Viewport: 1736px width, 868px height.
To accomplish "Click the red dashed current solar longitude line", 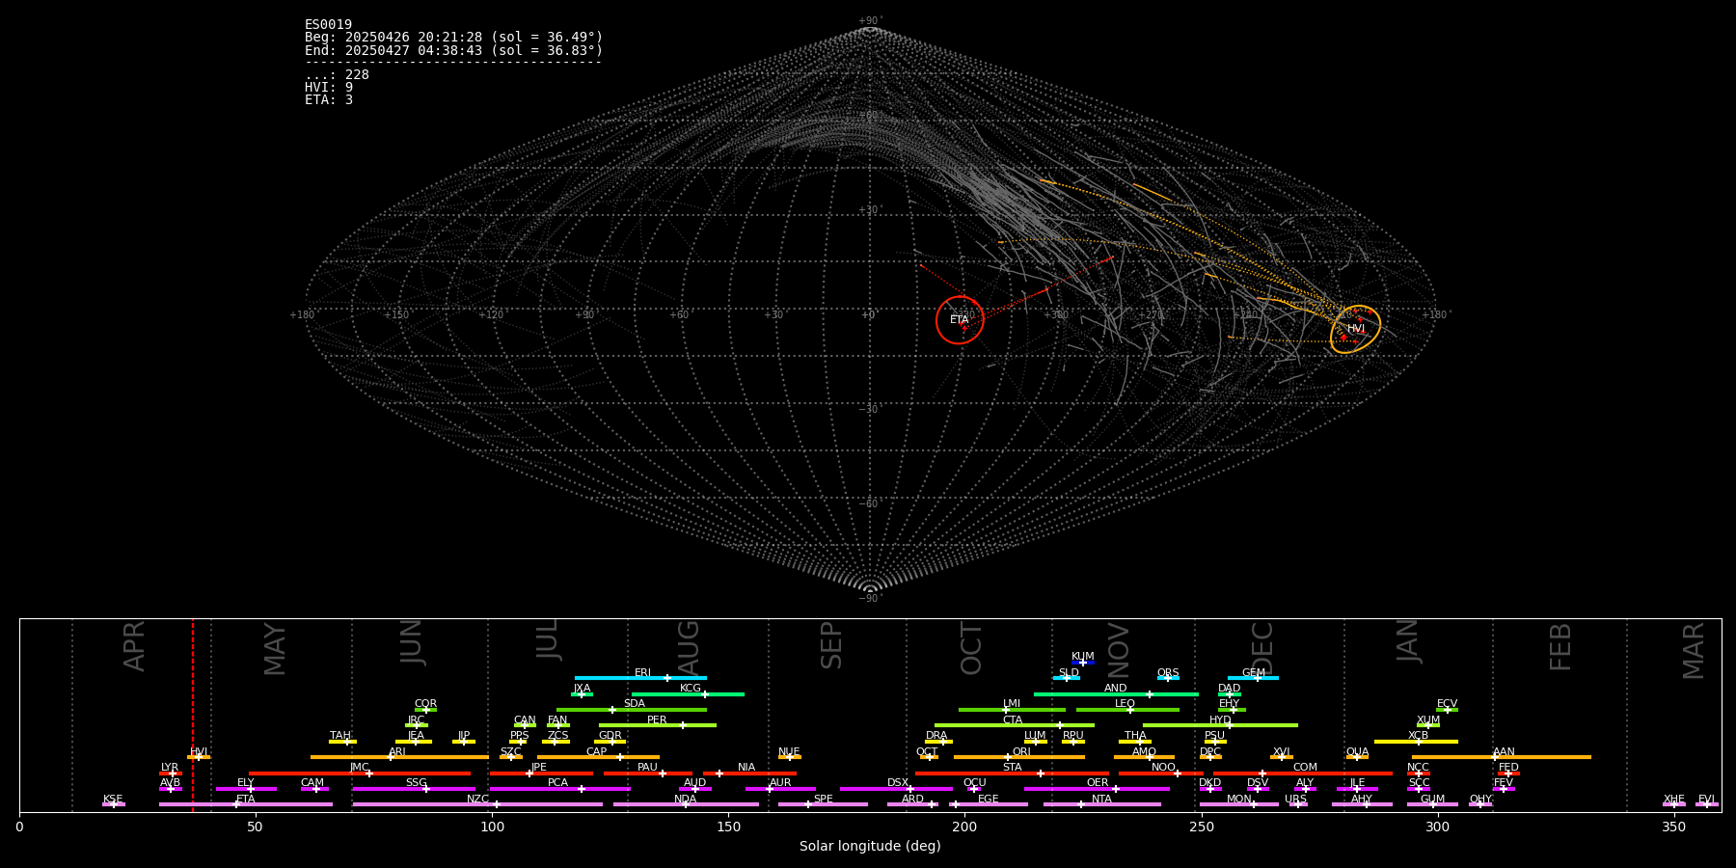I will [192, 715].
